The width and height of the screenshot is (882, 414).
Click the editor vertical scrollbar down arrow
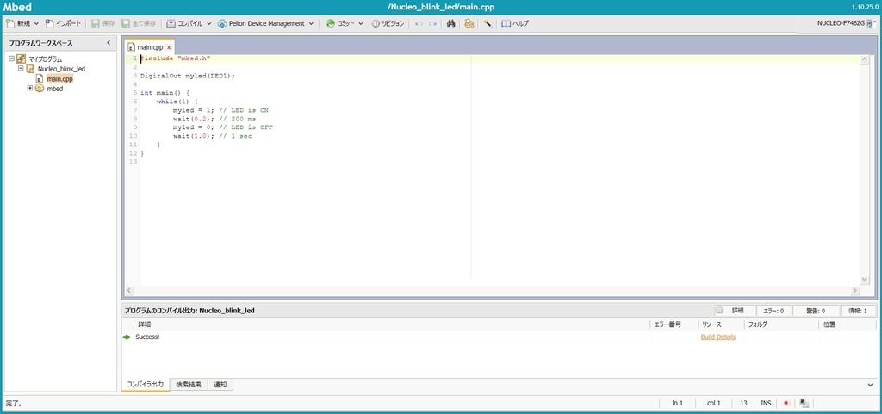tap(865, 279)
